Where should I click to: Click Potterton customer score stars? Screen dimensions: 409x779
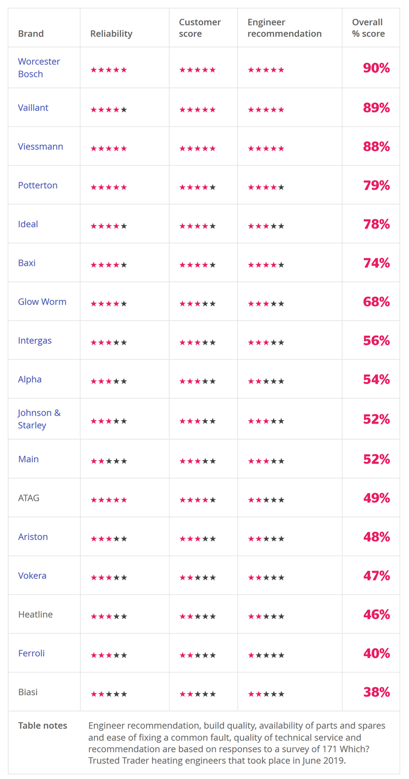click(197, 187)
